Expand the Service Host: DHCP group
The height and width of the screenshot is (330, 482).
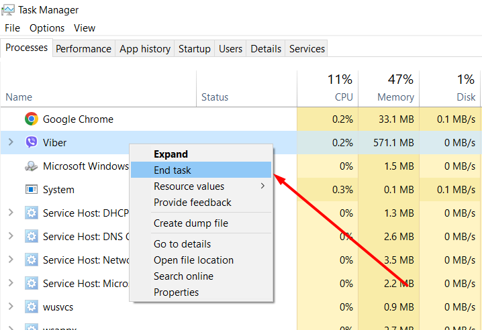click(x=10, y=213)
